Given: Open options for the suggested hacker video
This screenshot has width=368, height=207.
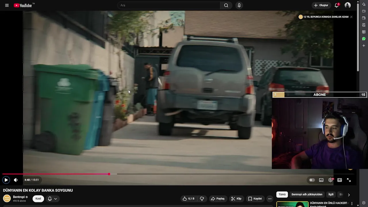Looking at the screenshot, I should 352,204.
